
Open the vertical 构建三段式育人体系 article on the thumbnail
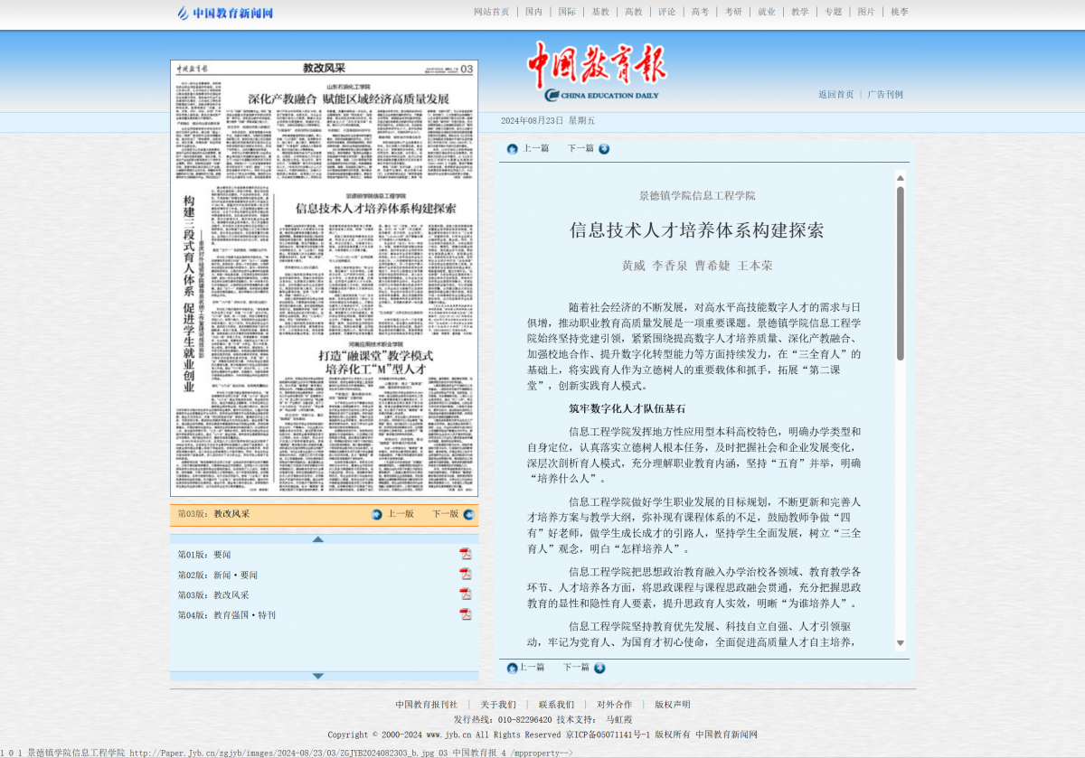tap(189, 294)
